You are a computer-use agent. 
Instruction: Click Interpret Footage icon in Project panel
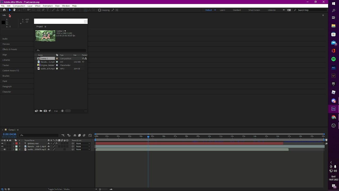tap(37, 111)
